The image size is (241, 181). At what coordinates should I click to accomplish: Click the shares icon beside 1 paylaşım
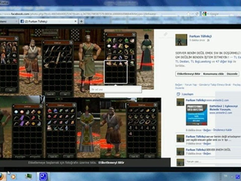[178, 94]
